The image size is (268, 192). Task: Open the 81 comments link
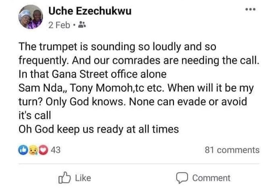click(232, 150)
